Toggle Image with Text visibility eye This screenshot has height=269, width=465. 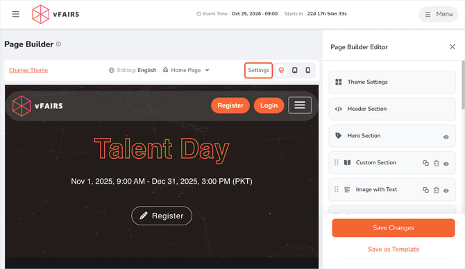coord(446,191)
